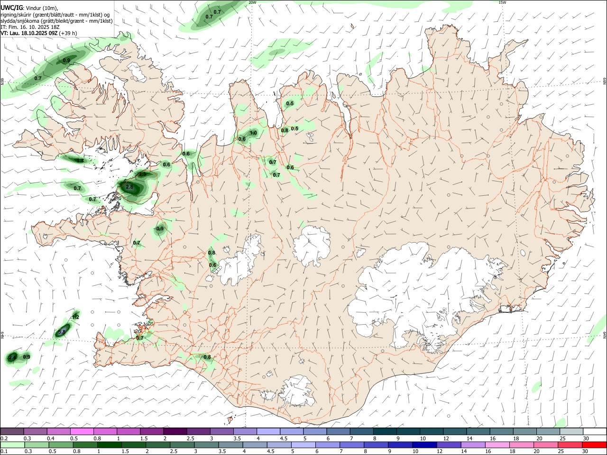The height and width of the screenshot is (455, 607).
Task: Click the 'rigning/skúrir (grænt/blátt/rautt - mm/1klst) og' line
Action: tap(55, 14)
